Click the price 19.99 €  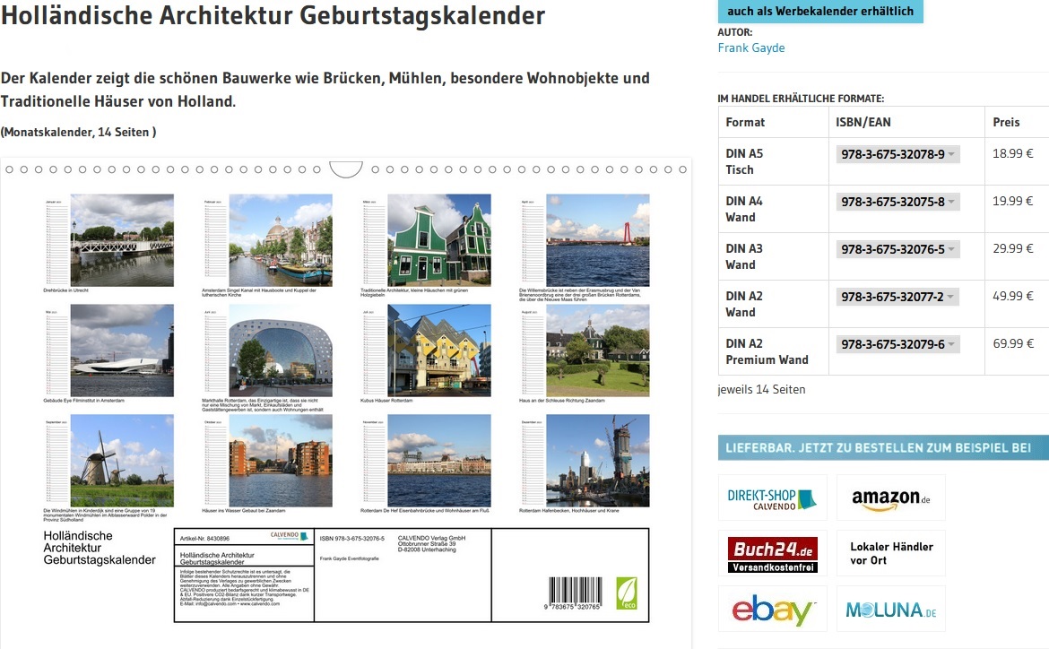click(x=1013, y=202)
